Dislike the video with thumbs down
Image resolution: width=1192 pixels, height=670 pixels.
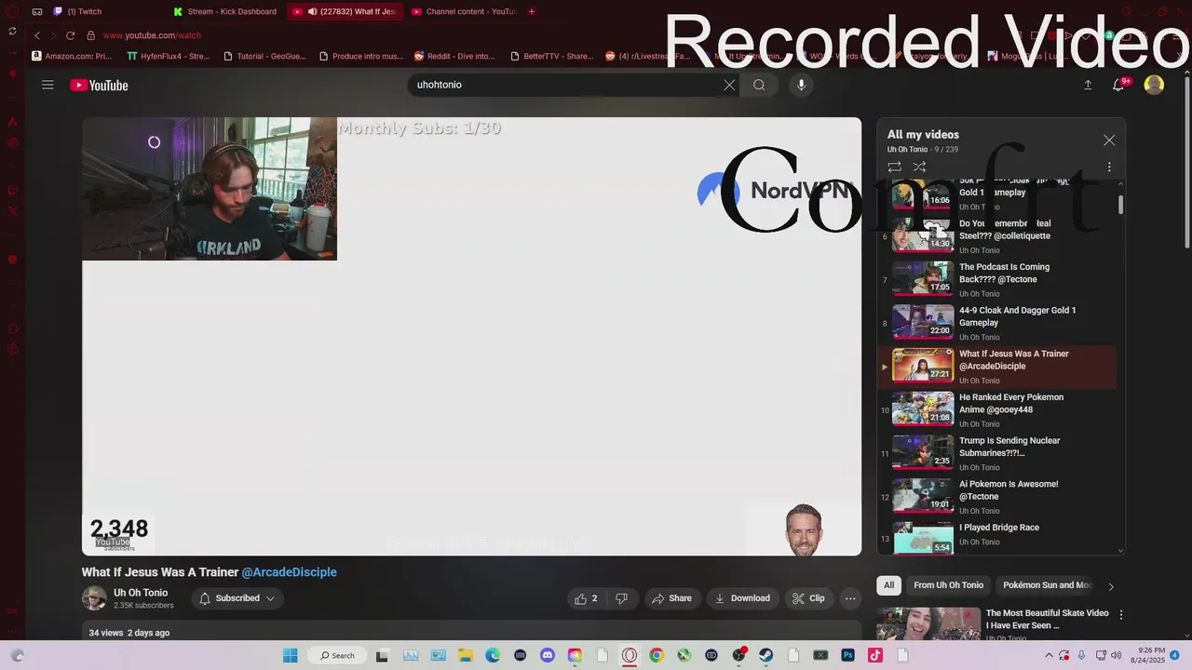coord(621,598)
